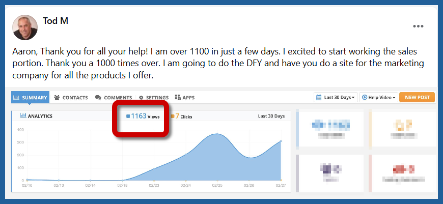Expand the Last 30 Days date dropdown
Viewport: 443px width, 204px height.
tap(336, 97)
